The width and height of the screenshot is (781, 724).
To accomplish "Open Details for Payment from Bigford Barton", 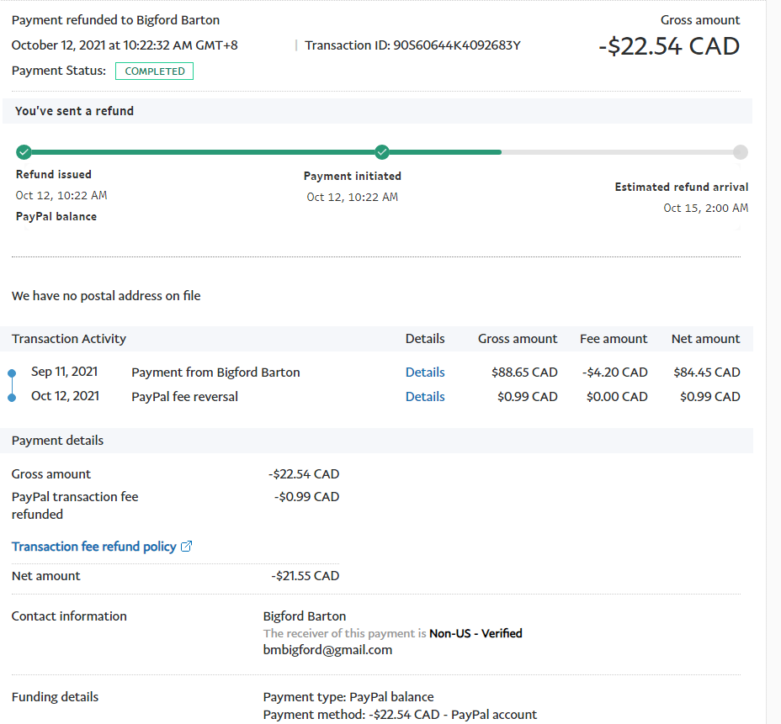I will pos(424,373).
